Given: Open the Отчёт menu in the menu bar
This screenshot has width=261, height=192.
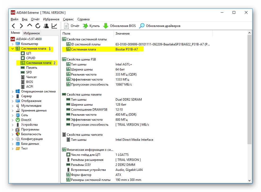Looking at the screenshot, I should [x=35, y=19].
